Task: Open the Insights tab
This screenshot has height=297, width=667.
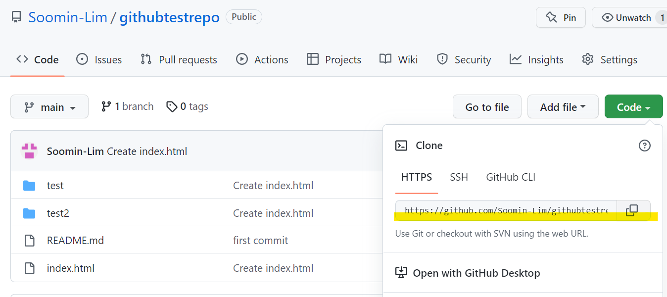Action: pyautogui.click(x=536, y=59)
